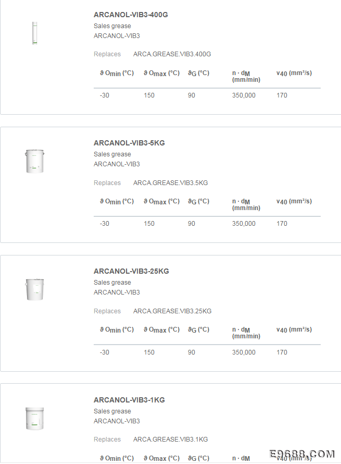Open the ARCANOL-VIB3-25KG pail image
Viewport: 341px width, 464px height.
34,289
